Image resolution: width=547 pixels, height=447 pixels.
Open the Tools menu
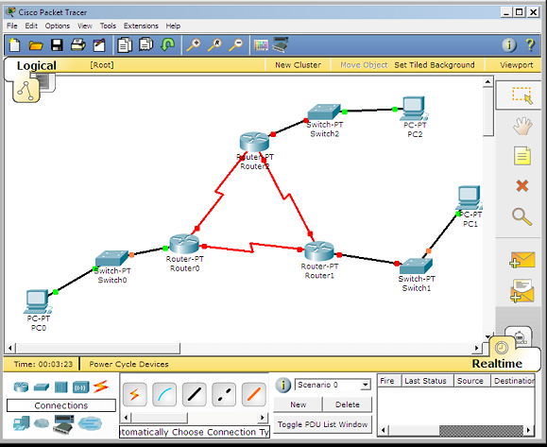[108, 26]
